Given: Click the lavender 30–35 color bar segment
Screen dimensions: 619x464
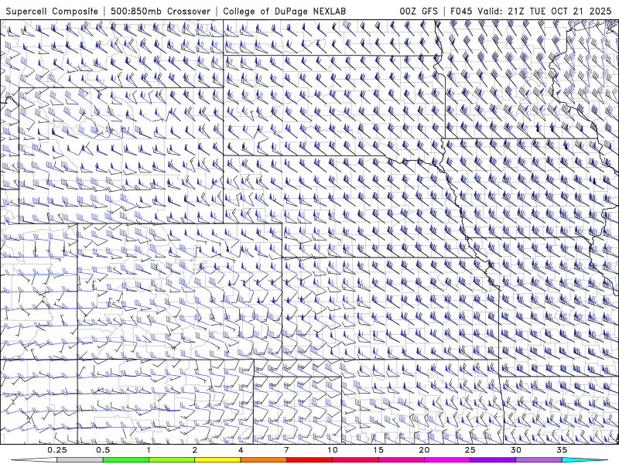Looking at the screenshot, I should pos(539,460).
